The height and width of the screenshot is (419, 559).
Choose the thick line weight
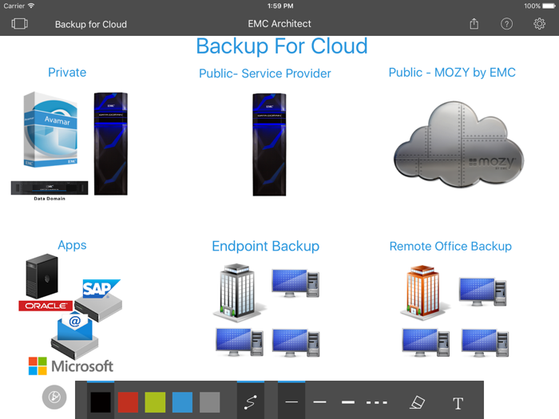tap(348, 402)
